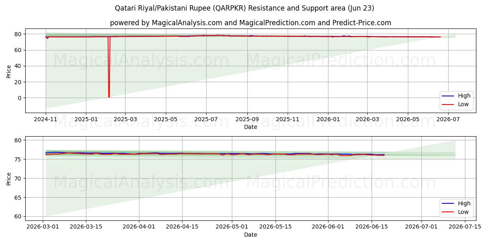
Task: Click the '70' value on bottom price axis
Action: pos(19,179)
